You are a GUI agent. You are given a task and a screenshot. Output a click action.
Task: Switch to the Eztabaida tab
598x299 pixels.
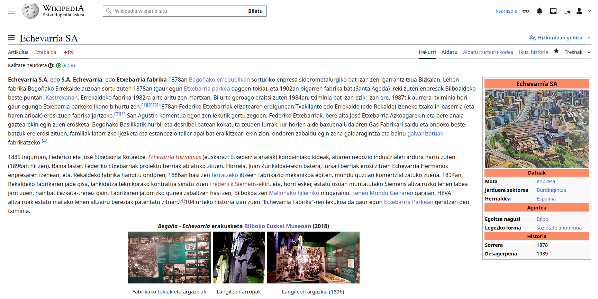click(x=45, y=52)
